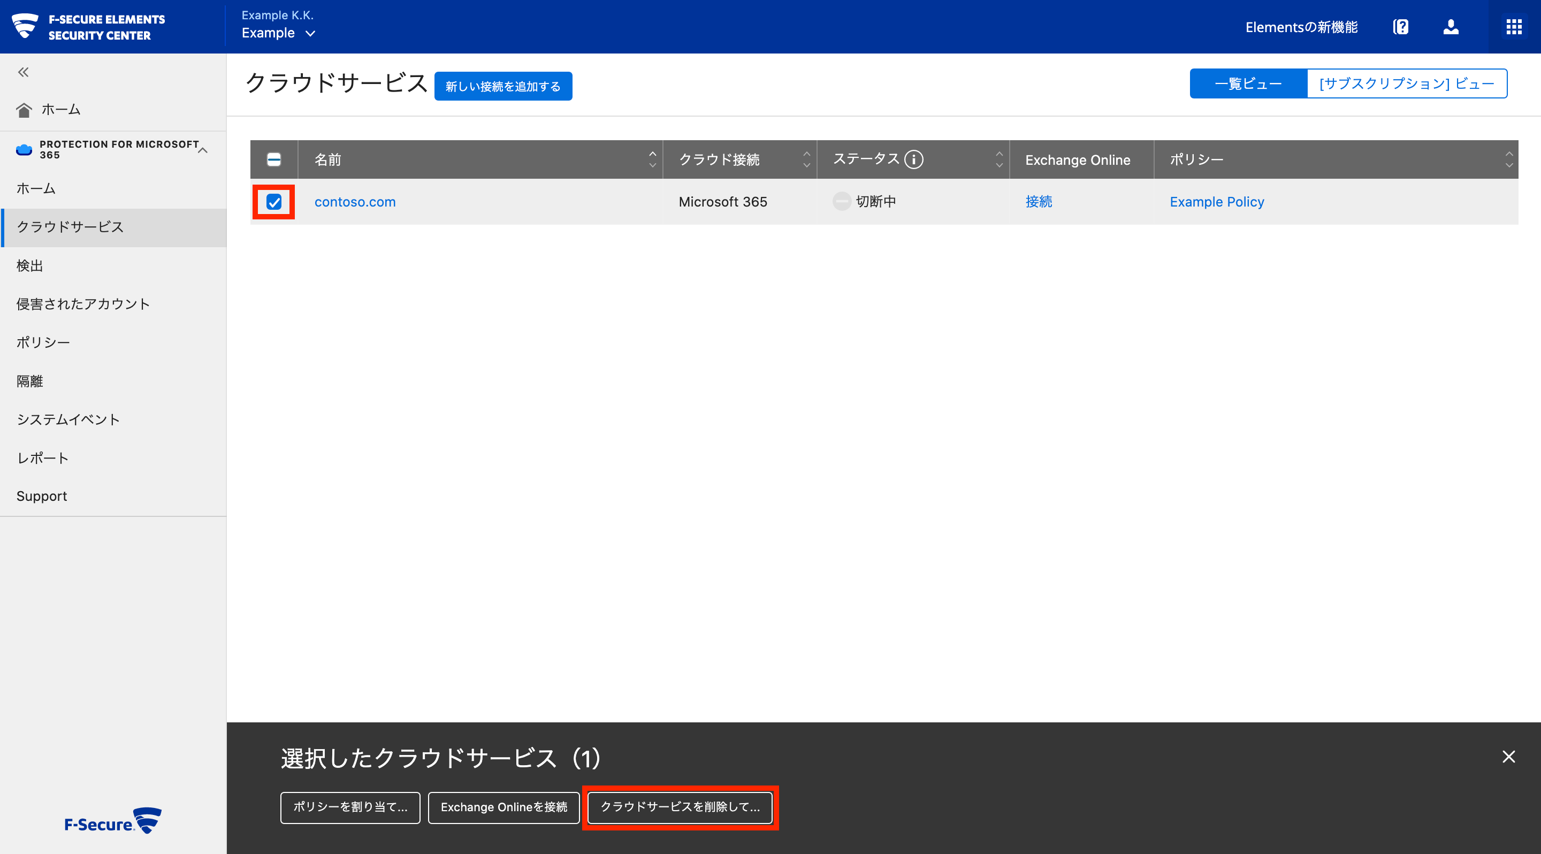Screen dimensions: 1541x854
Task: Open the Example Policy link
Action: 1217,202
